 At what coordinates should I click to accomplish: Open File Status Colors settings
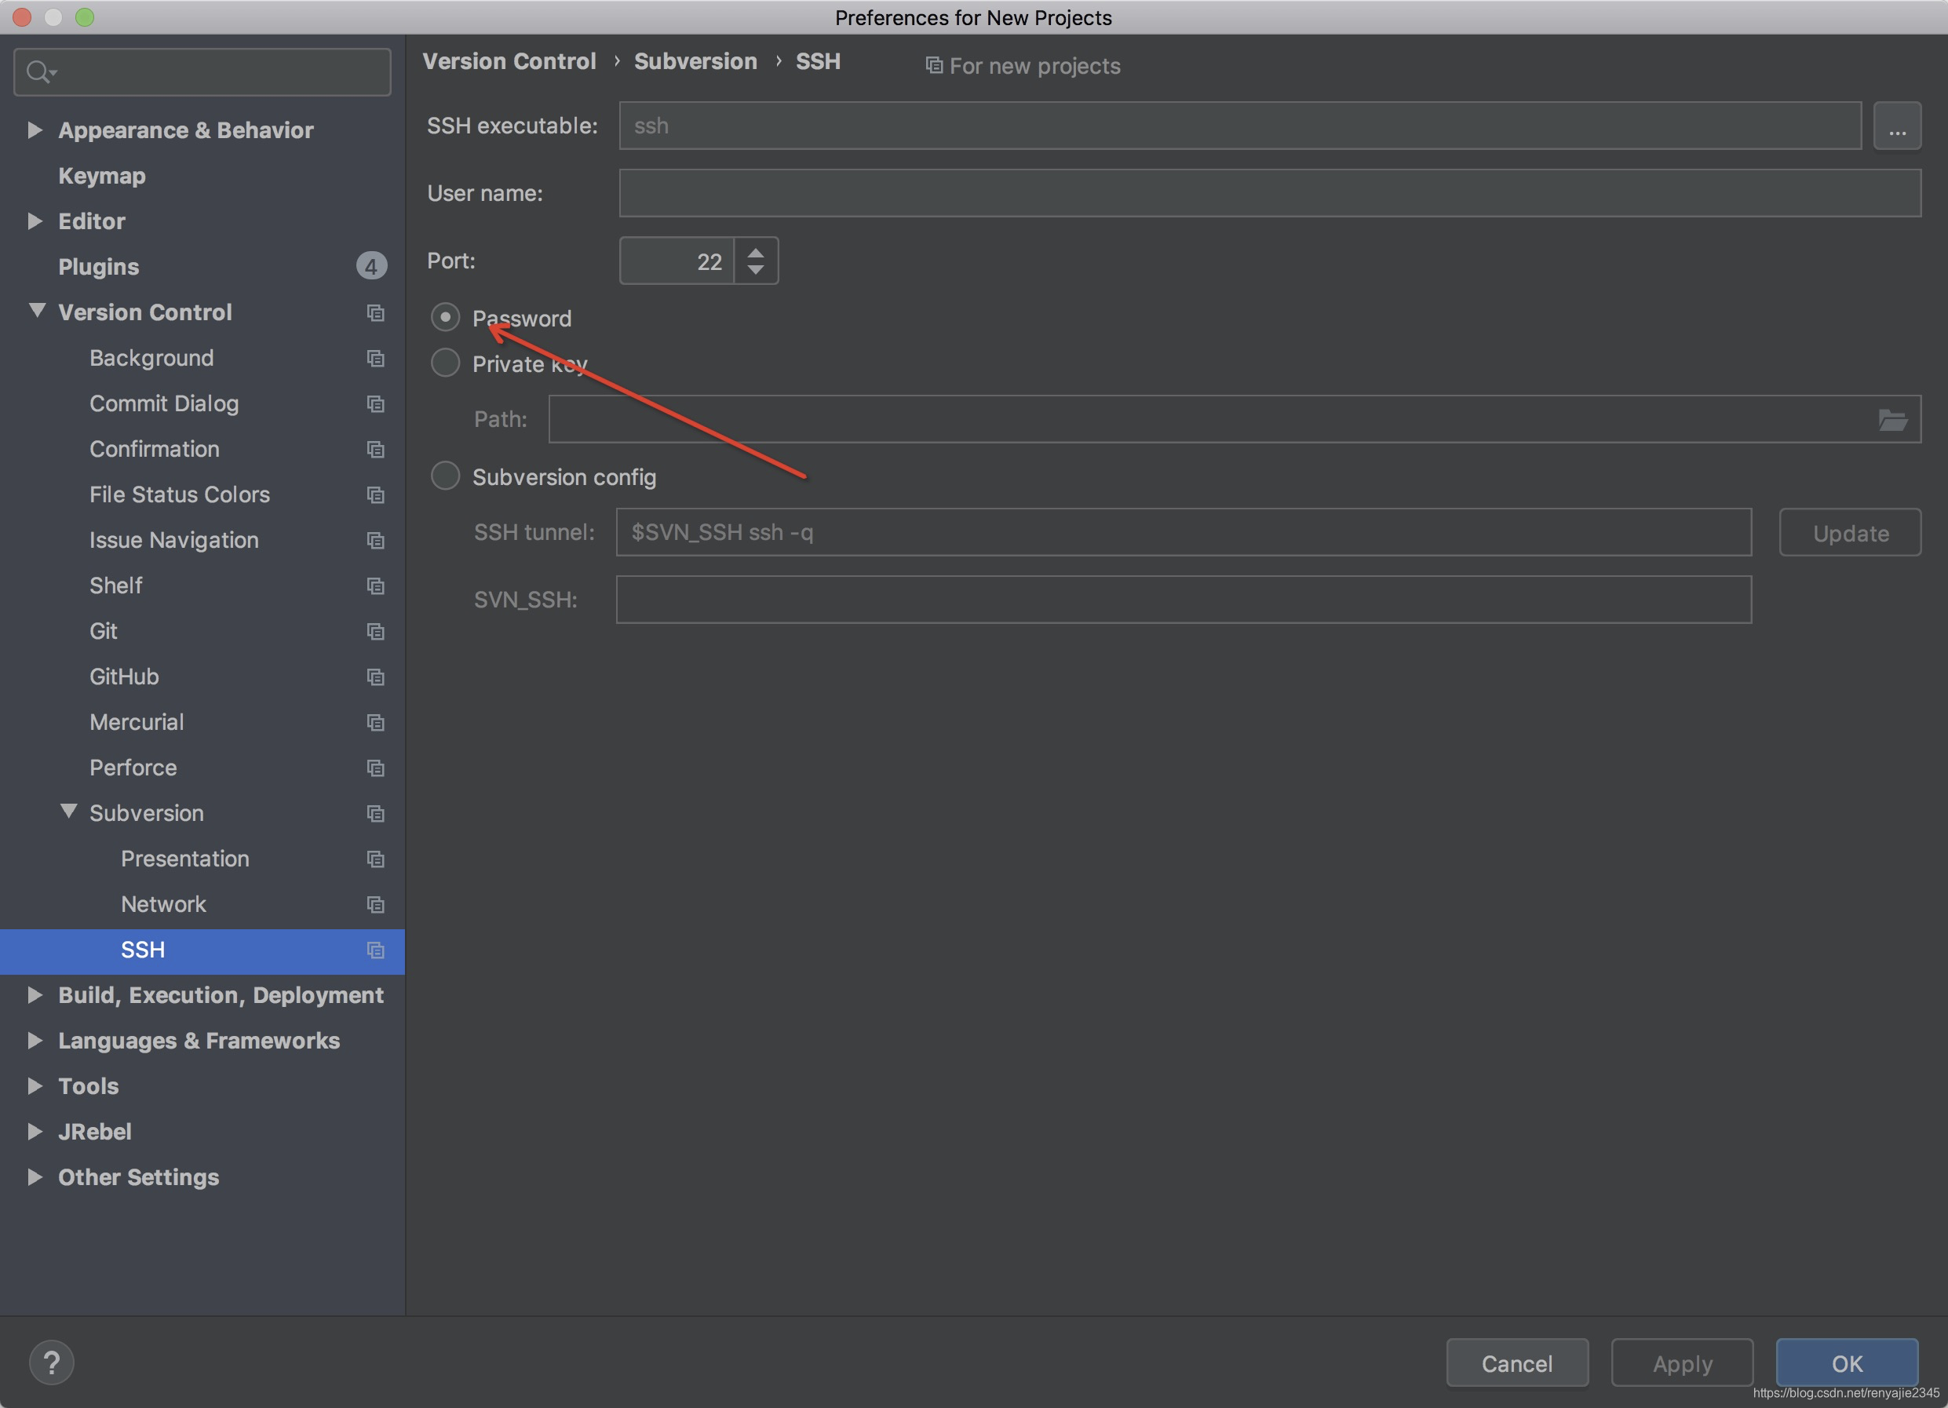coord(180,494)
